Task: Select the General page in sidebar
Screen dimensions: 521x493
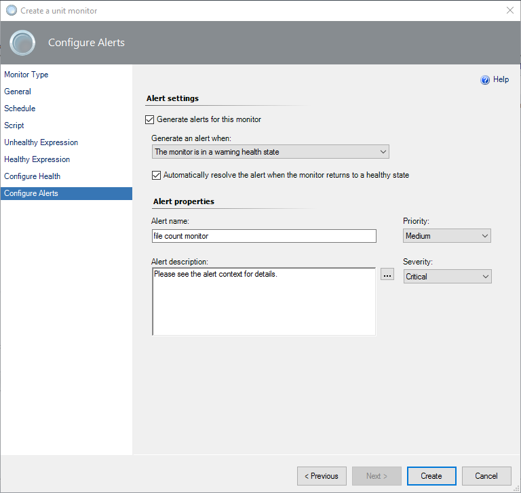Action: point(18,92)
